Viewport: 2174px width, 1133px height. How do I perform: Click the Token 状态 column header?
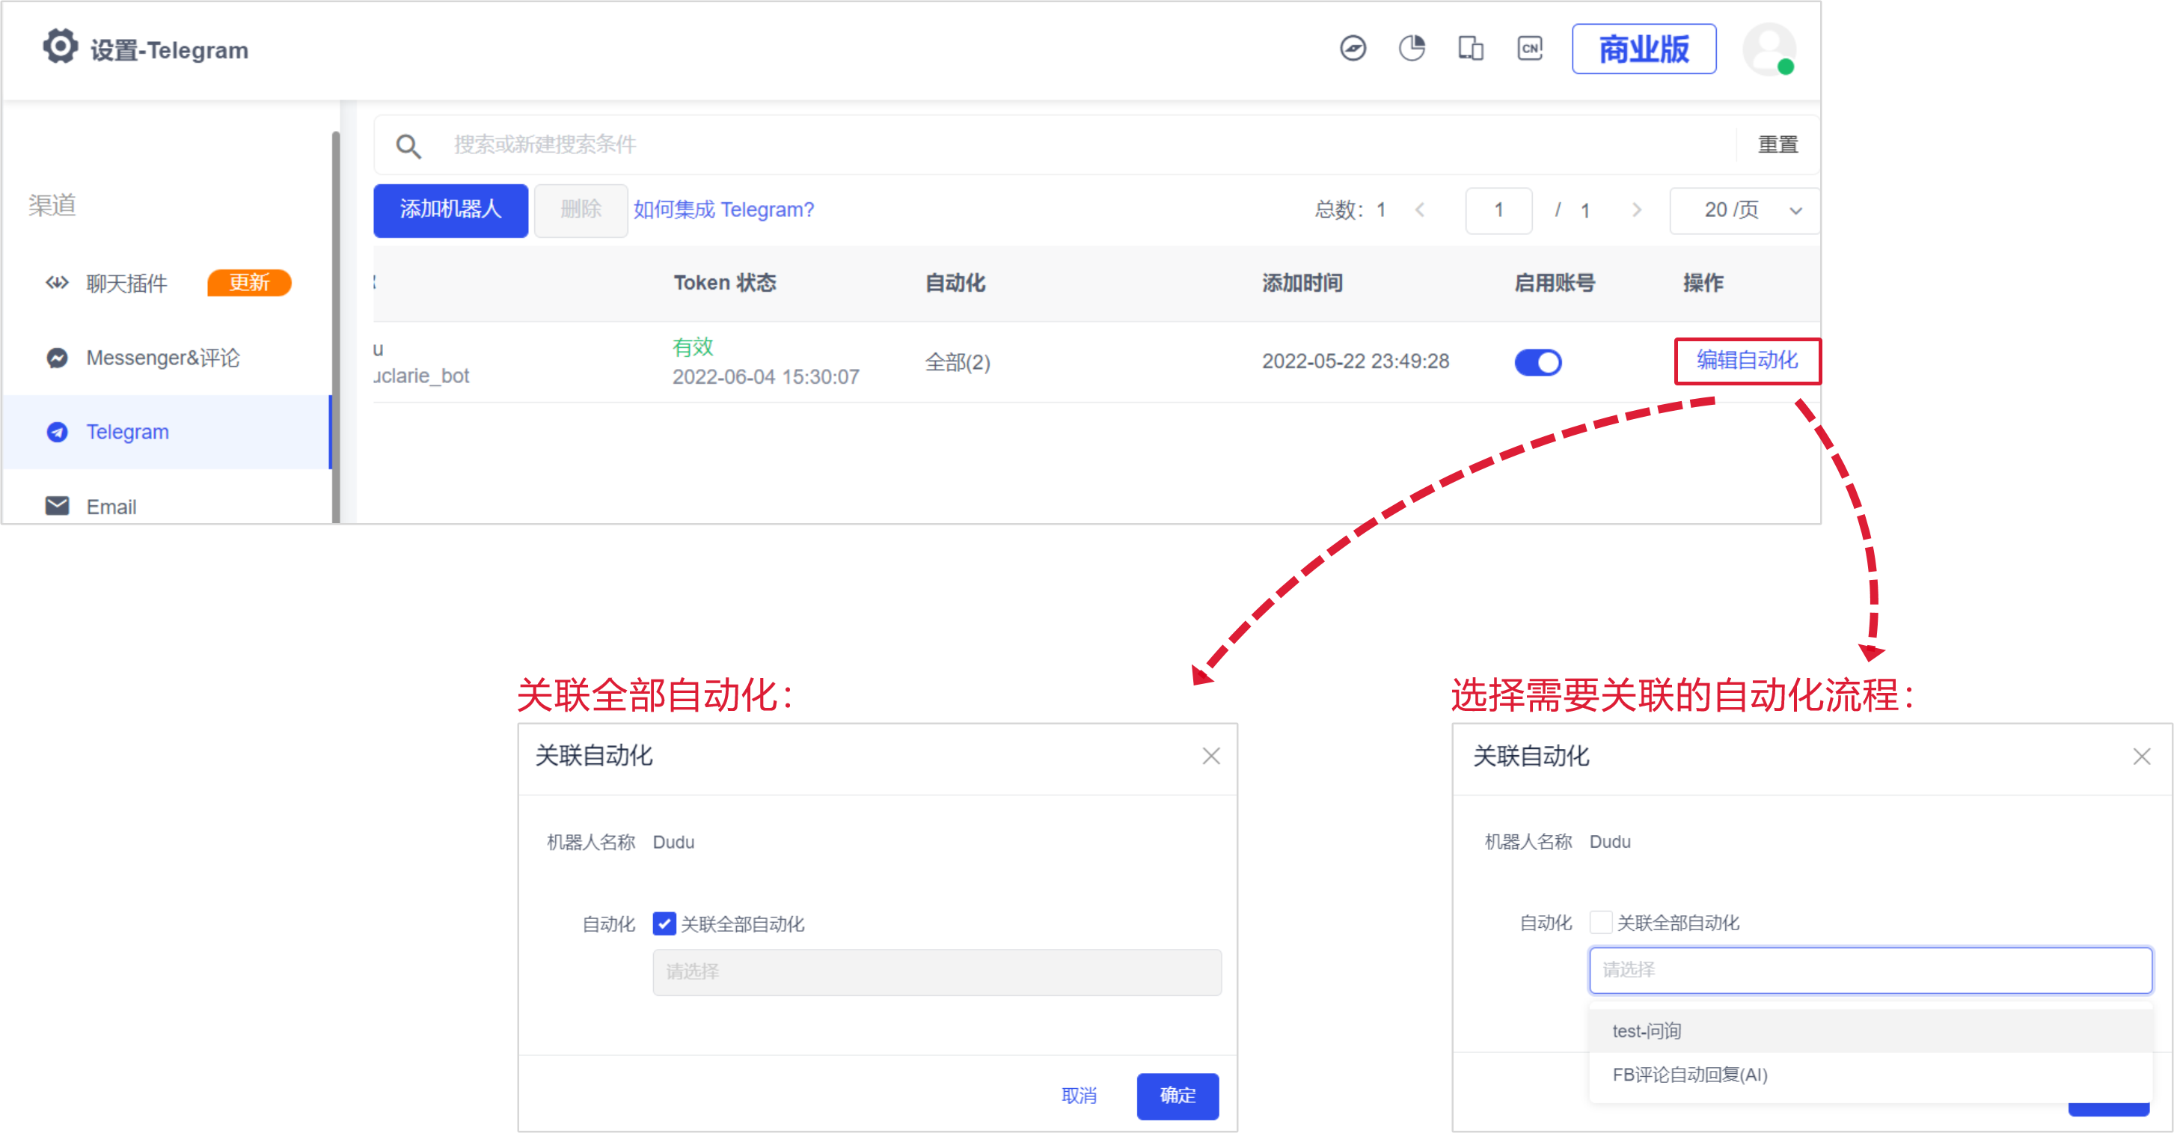pyautogui.click(x=725, y=283)
